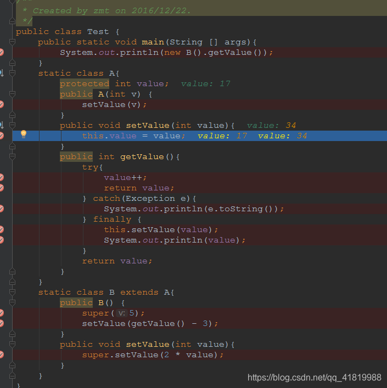
Task: Collapse the main method fold marker
Action: [x=12, y=42]
